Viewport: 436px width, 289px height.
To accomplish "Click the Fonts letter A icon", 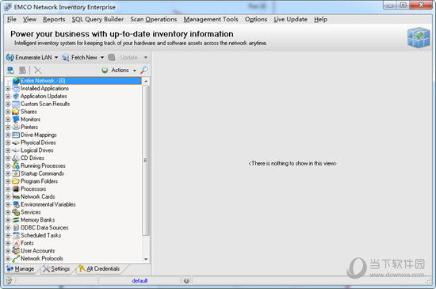I will 16,243.
